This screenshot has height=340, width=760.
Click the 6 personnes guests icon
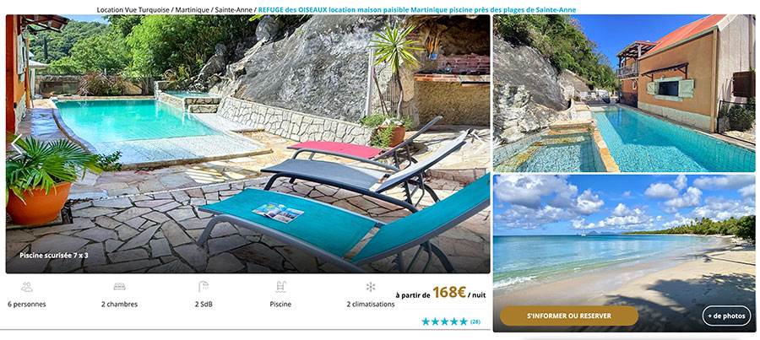coord(27,287)
